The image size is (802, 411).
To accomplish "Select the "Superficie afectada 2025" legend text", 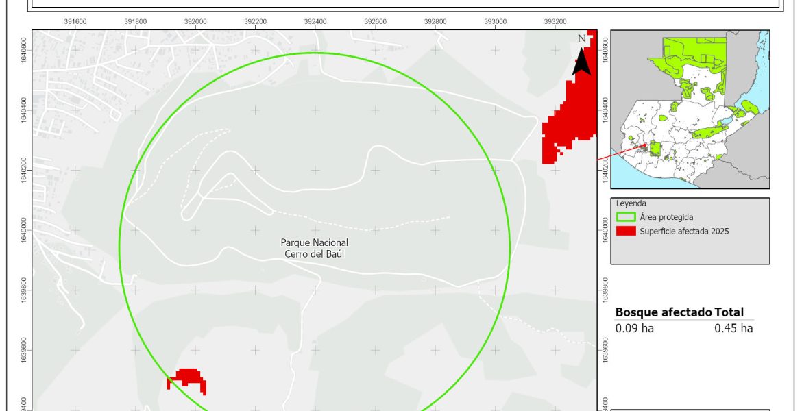I will 683,231.
